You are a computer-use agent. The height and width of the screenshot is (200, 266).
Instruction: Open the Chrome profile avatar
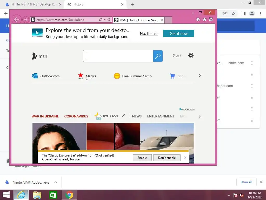click(x=252, y=14)
